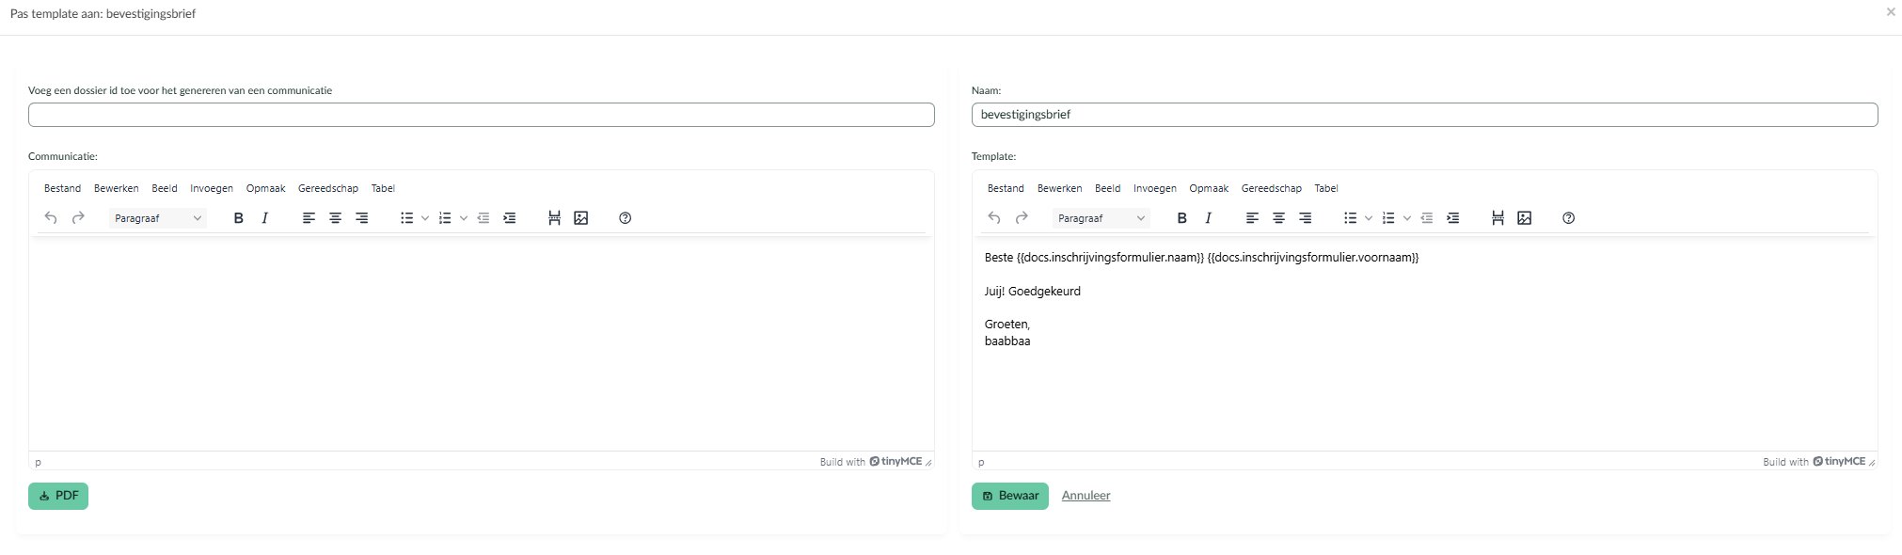Toggle italic in Template editor
The image size is (1902, 555).
point(1209,218)
